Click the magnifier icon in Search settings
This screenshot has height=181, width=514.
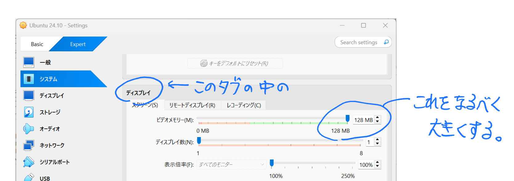pyautogui.click(x=386, y=42)
